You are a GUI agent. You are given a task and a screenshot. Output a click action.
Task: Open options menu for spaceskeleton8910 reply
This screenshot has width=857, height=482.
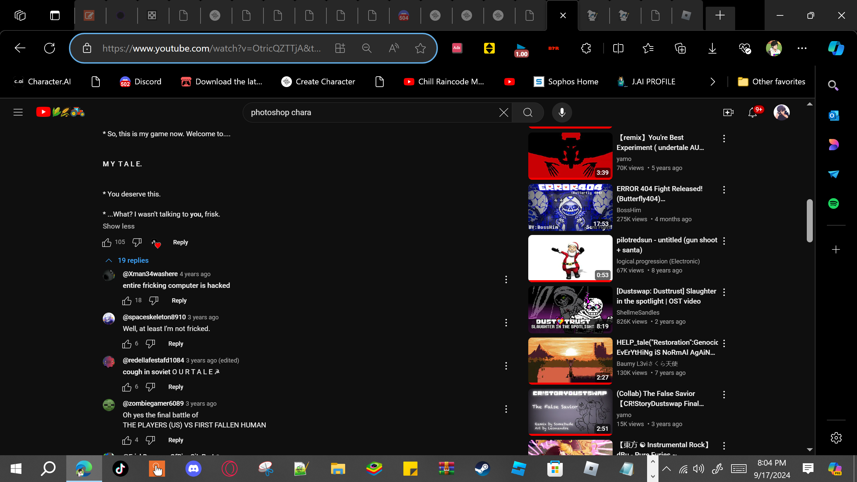point(506,323)
